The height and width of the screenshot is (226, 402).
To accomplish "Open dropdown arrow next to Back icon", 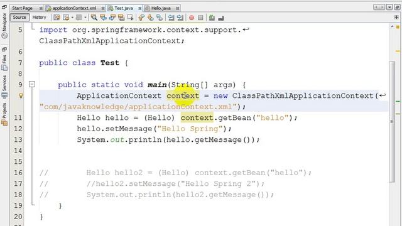I will click(73, 18).
